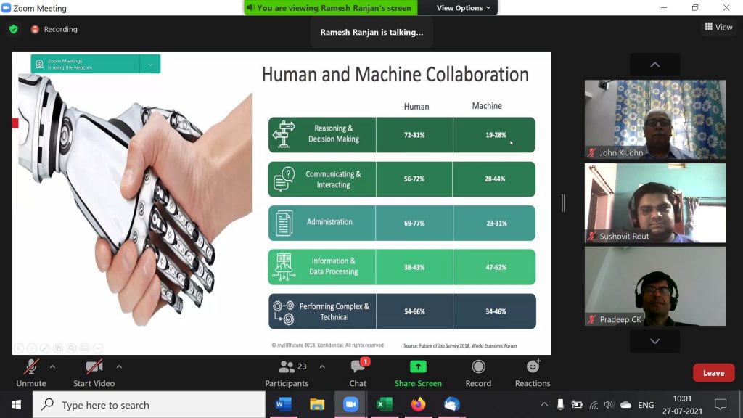
Task: Expand video options arrow beside Start Video
Action: tap(119, 366)
